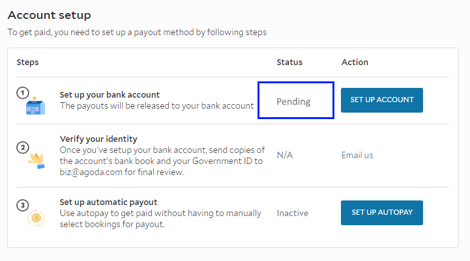Image resolution: width=470 pixels, height=261 pixels.
Task: Click the automatic payout coin icon
Action: [x=37, y=218]
